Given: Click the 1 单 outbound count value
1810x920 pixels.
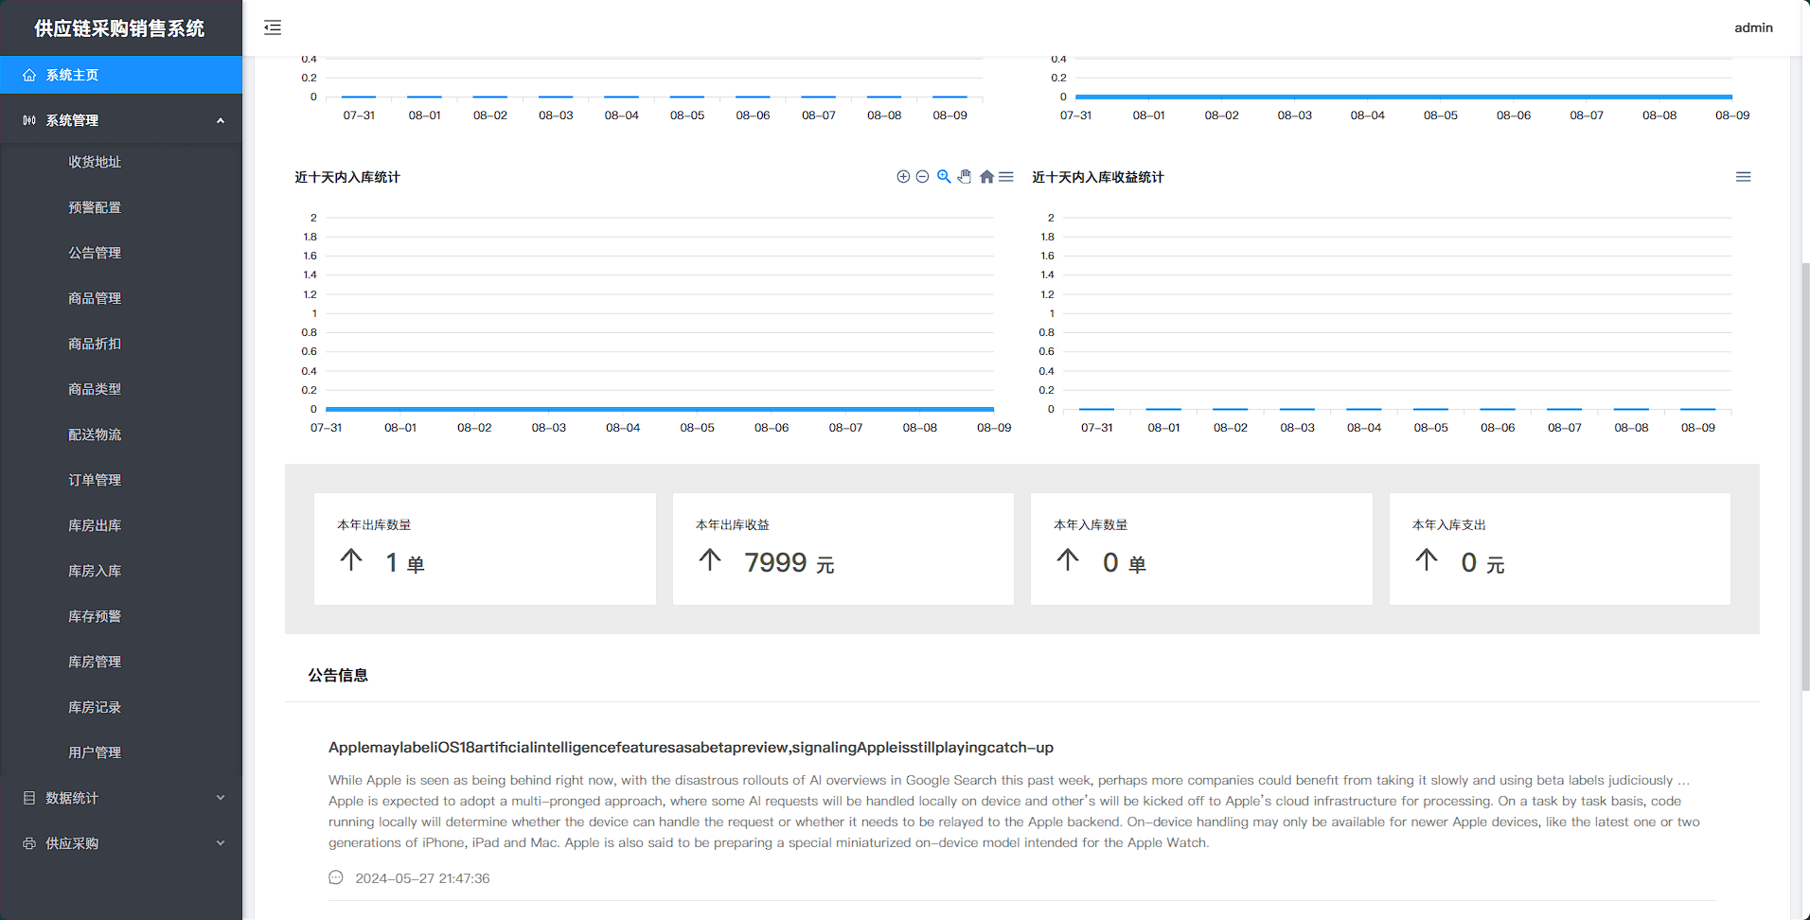Looking at the screenshot, I should (x=405, y=563).
